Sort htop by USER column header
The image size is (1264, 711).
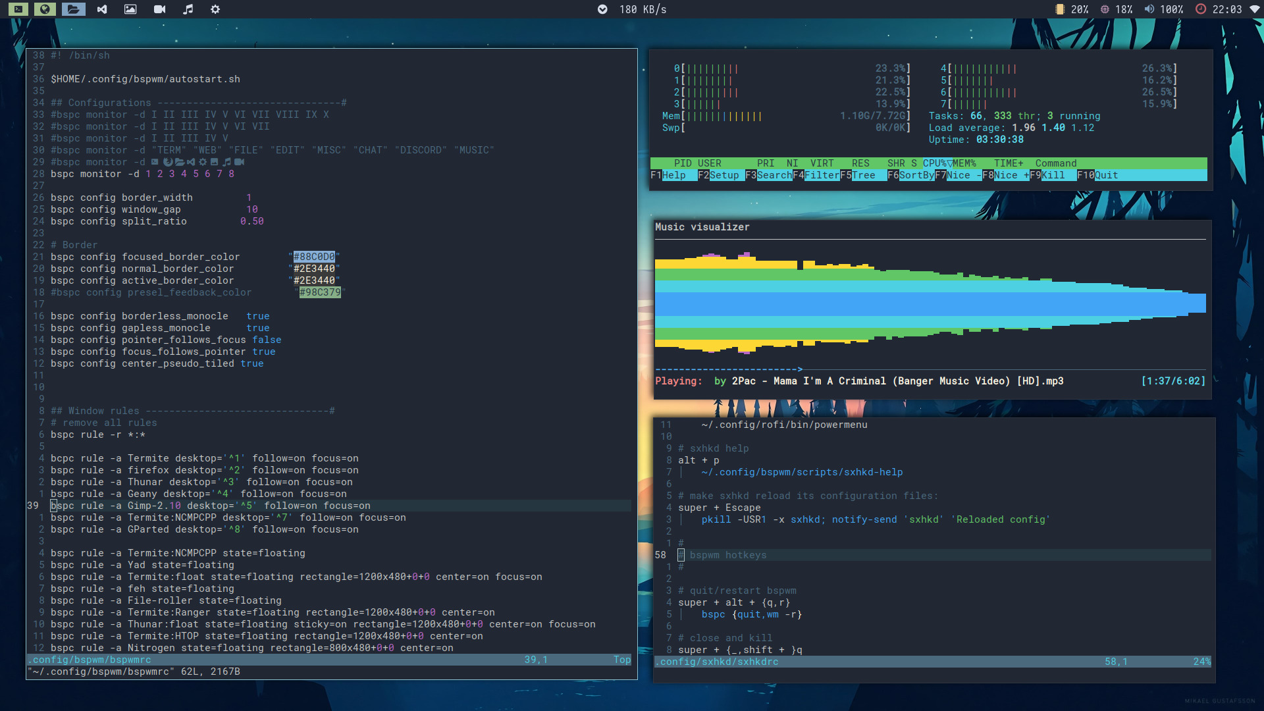coord(710,163)
